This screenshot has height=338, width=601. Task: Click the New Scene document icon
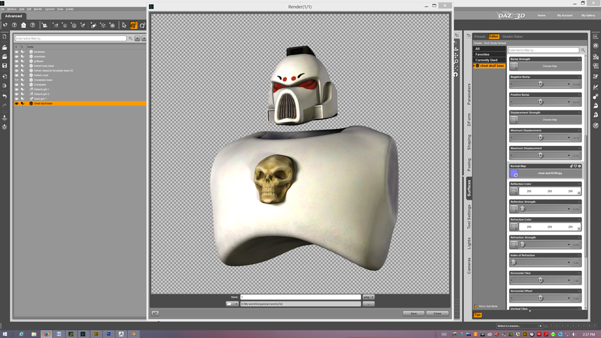pos(5,37)
